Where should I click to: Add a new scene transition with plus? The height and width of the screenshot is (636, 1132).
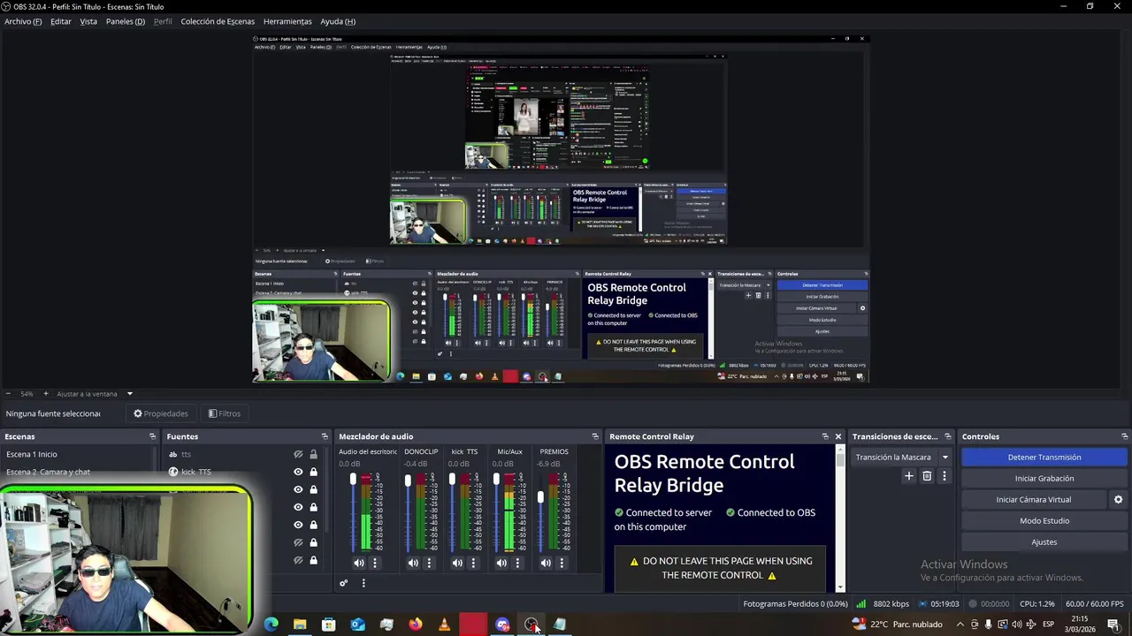click(x=908, y=476)
